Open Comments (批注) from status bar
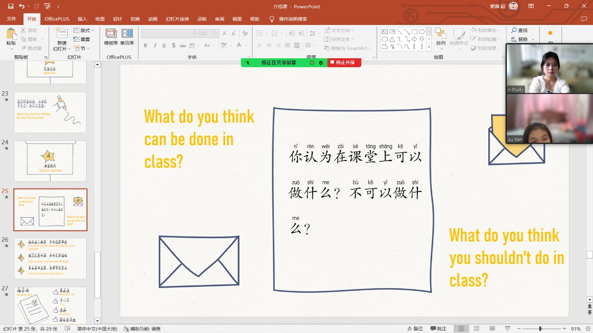 [x=439, y=329]
